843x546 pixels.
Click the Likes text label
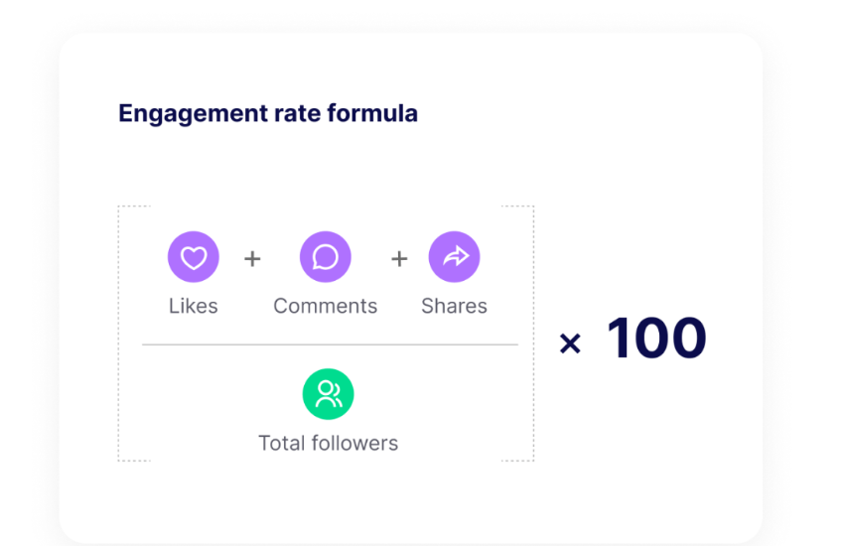click(x=194, y=306)
